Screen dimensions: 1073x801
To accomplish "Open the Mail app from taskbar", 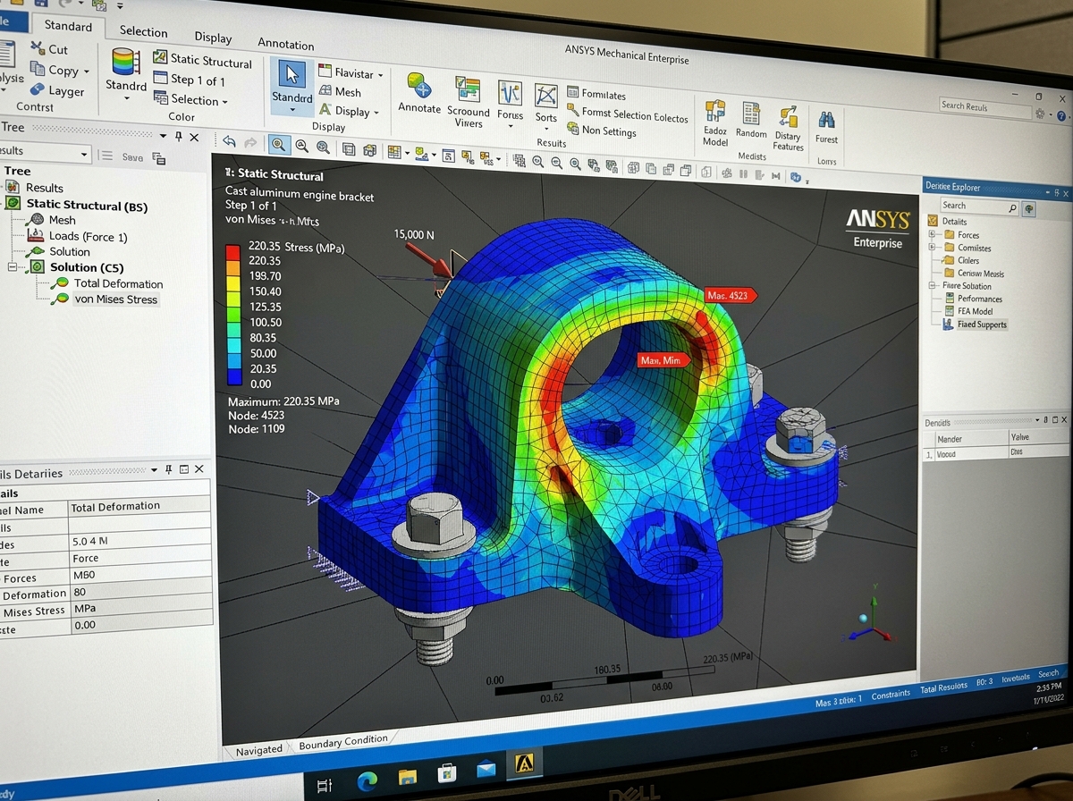I will click(486, 769).
